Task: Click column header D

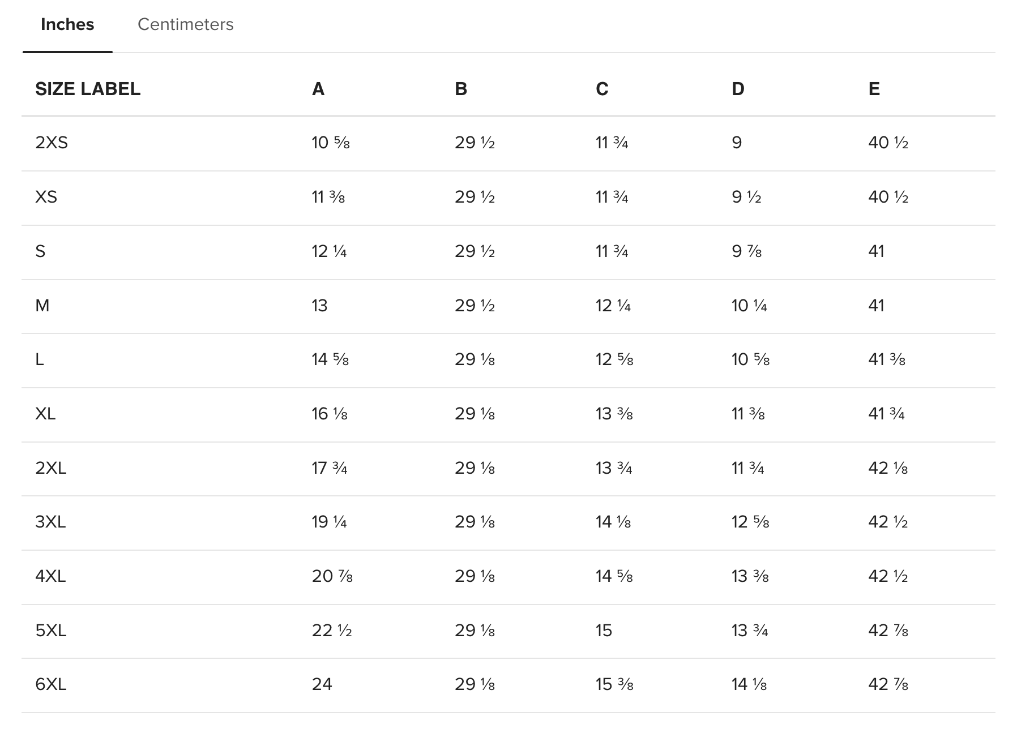Action: [x=738, y=89]
